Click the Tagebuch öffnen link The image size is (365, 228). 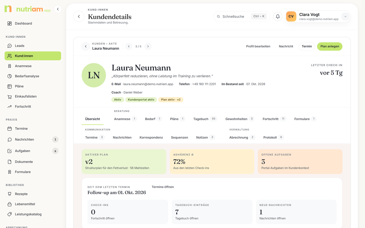[x=187, y=218]
